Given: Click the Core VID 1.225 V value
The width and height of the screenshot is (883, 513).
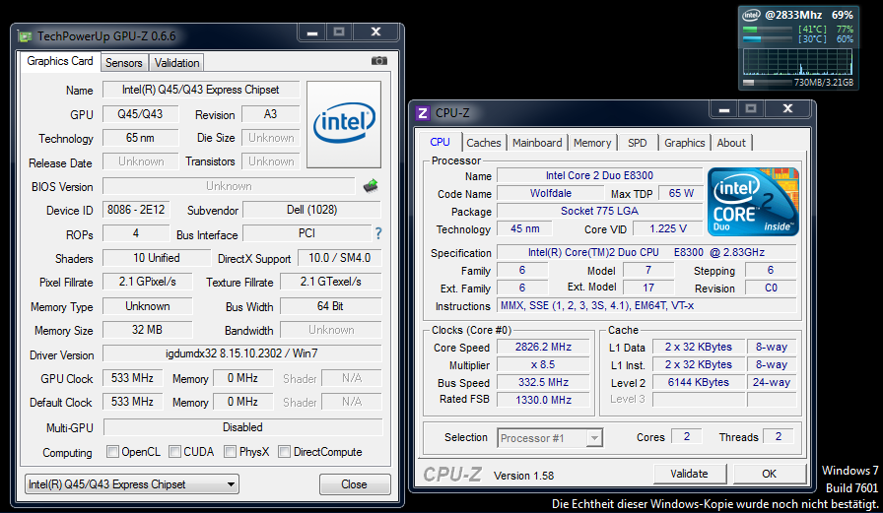Looking at the screenshot, I should pyautogui.click(x=668, y=229).
